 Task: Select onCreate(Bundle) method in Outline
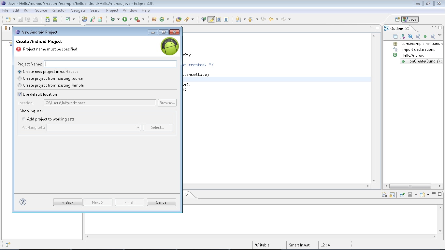(x=421, y=61)
